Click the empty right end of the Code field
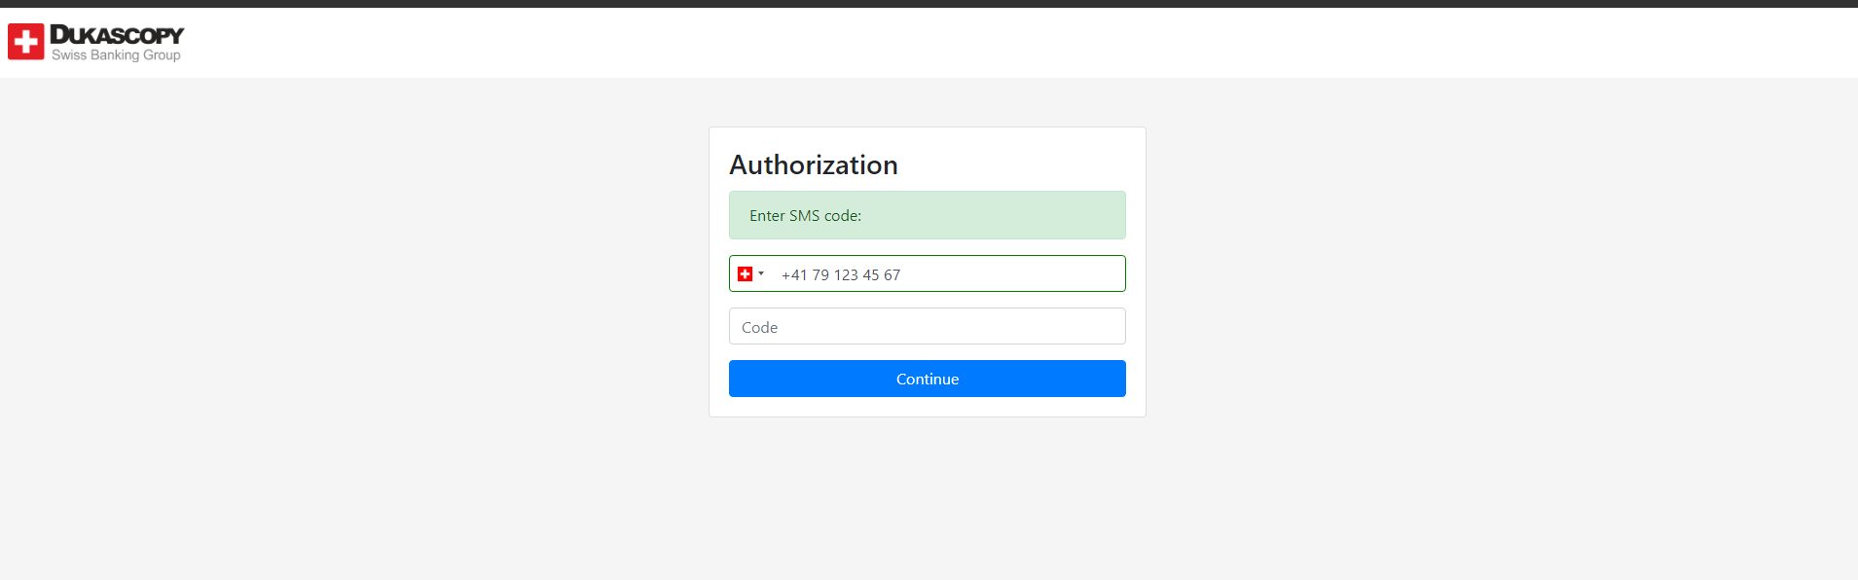 pos(1051,326)
